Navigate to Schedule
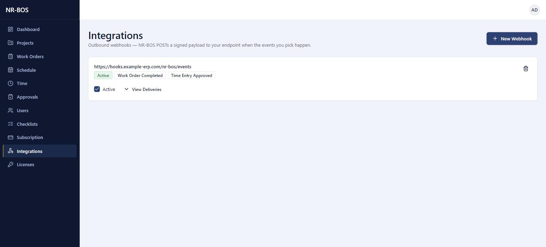 pyautogui.click(x=40, y=70)
